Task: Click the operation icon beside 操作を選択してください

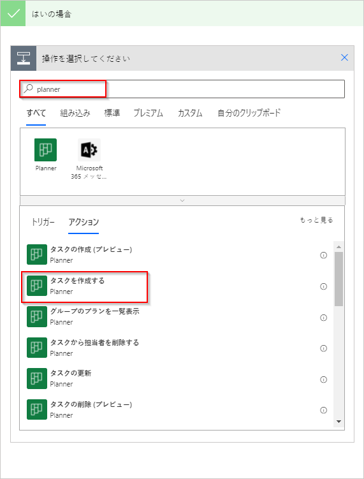Action: (x=24, y=58)
